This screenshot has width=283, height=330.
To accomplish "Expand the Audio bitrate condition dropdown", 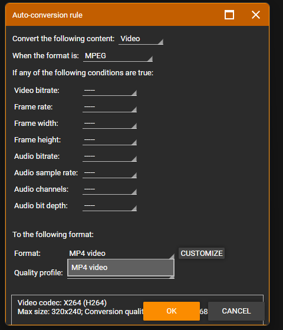I will pos(110,156).
